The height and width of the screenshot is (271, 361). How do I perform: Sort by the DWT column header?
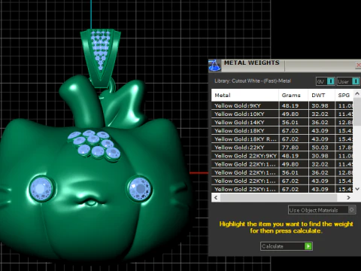(322, 95)
